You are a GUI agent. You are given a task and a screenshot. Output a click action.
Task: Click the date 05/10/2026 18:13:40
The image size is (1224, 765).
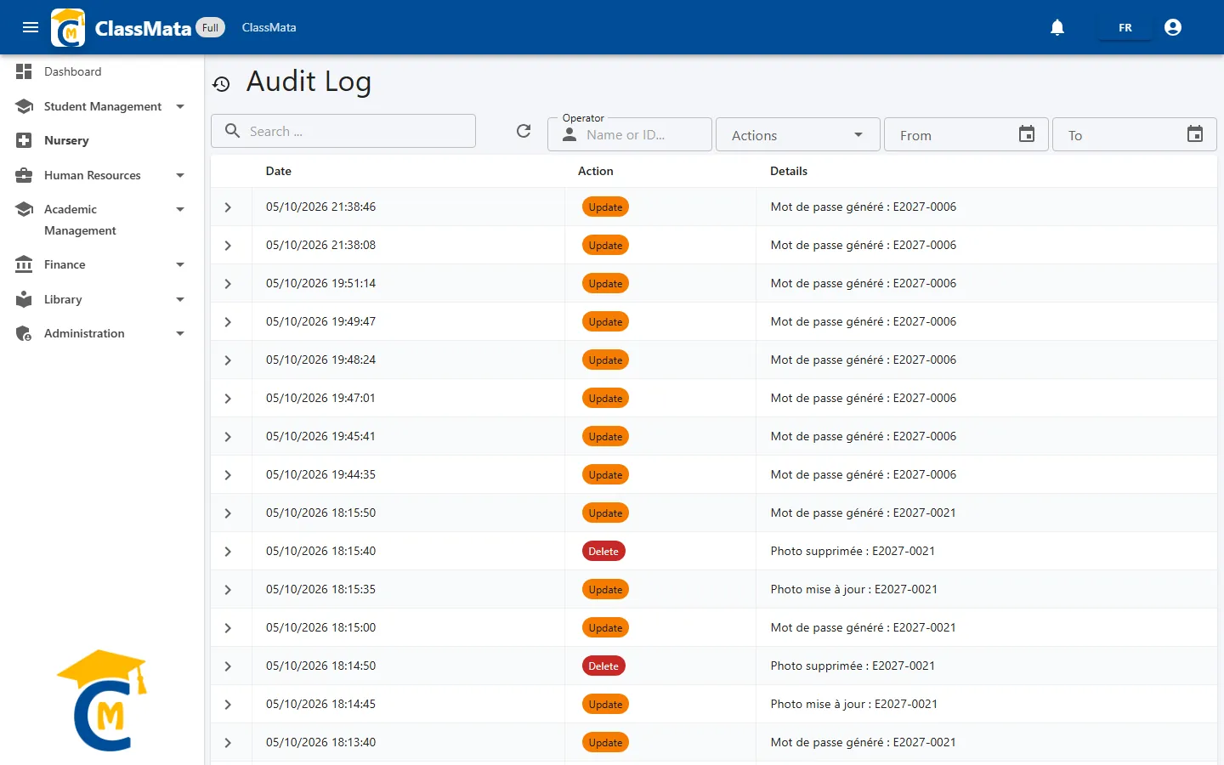(x=320, y=742)
